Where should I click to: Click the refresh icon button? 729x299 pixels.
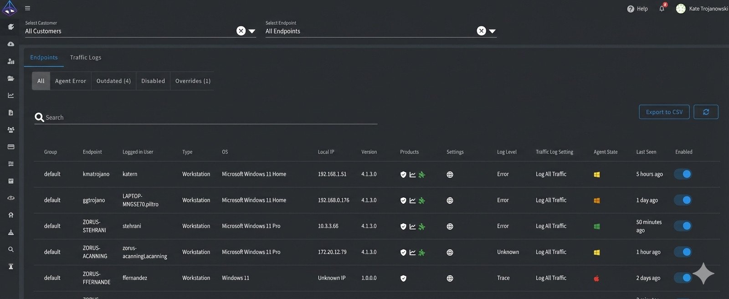pos(706,112)
